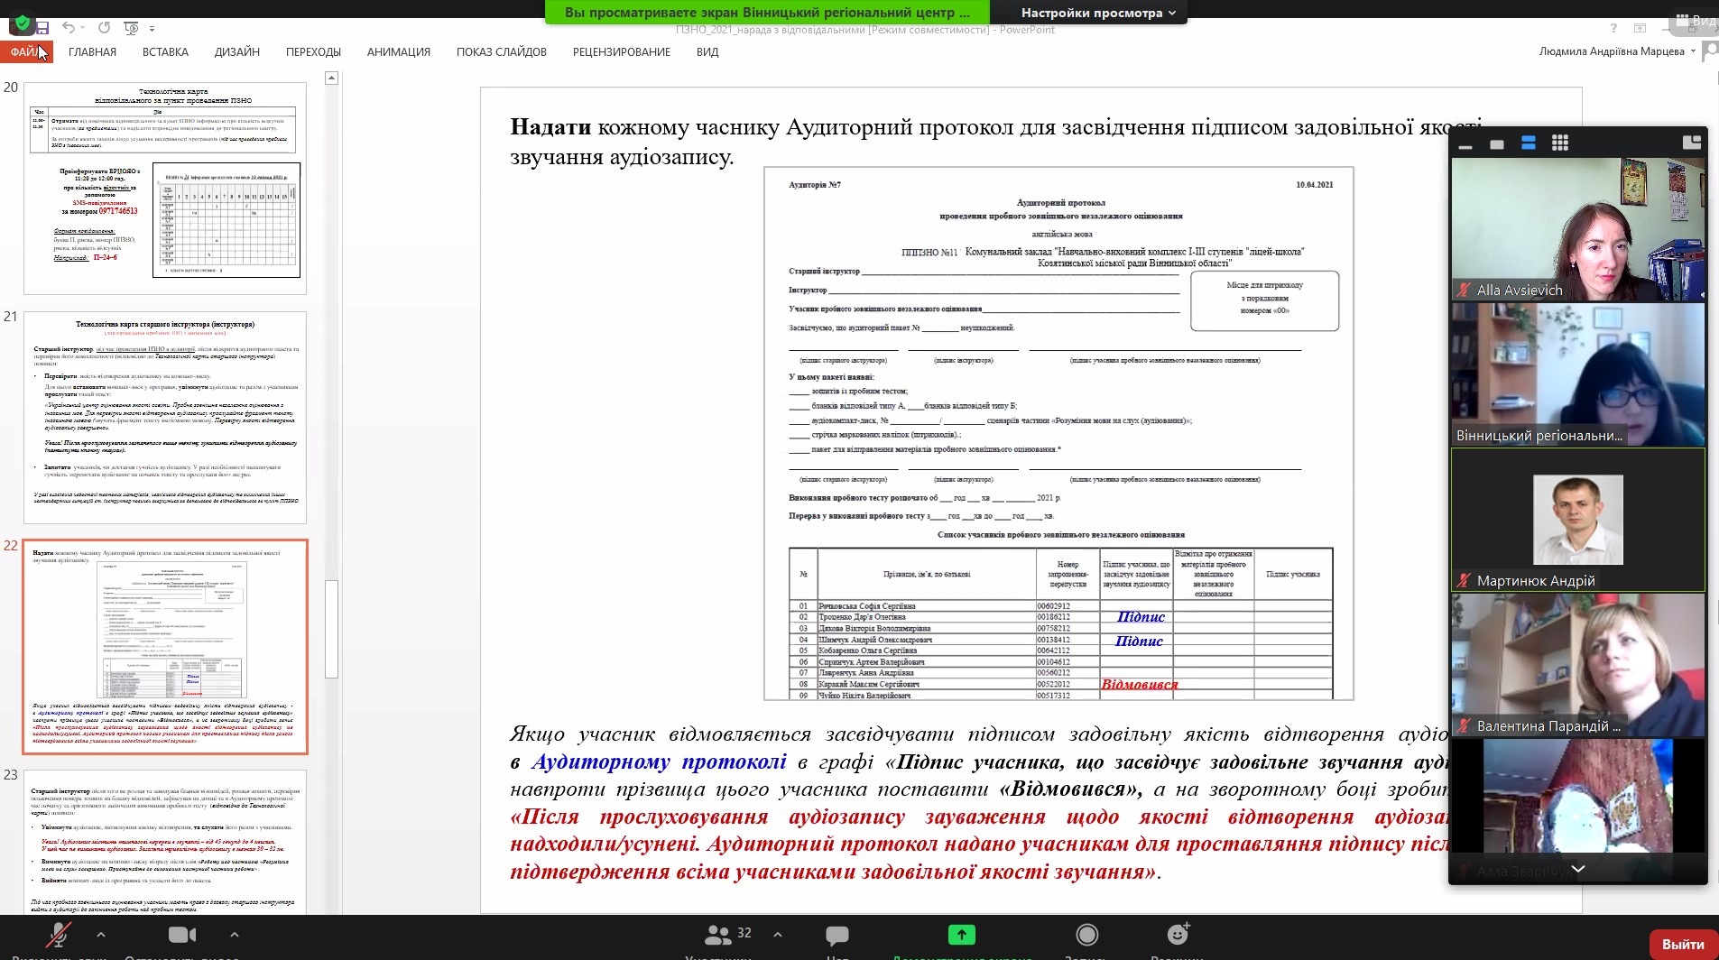Show more video participants with down chevron
Image resolution: width=1719 pixels, height=960 pixels.
(1577, 869)
